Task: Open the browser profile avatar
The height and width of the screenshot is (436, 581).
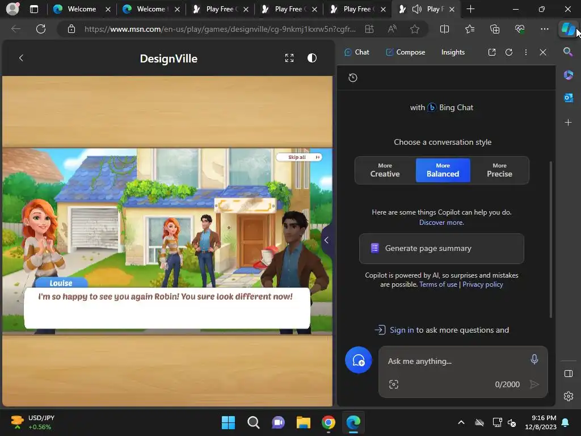Action: coord(12,9)
